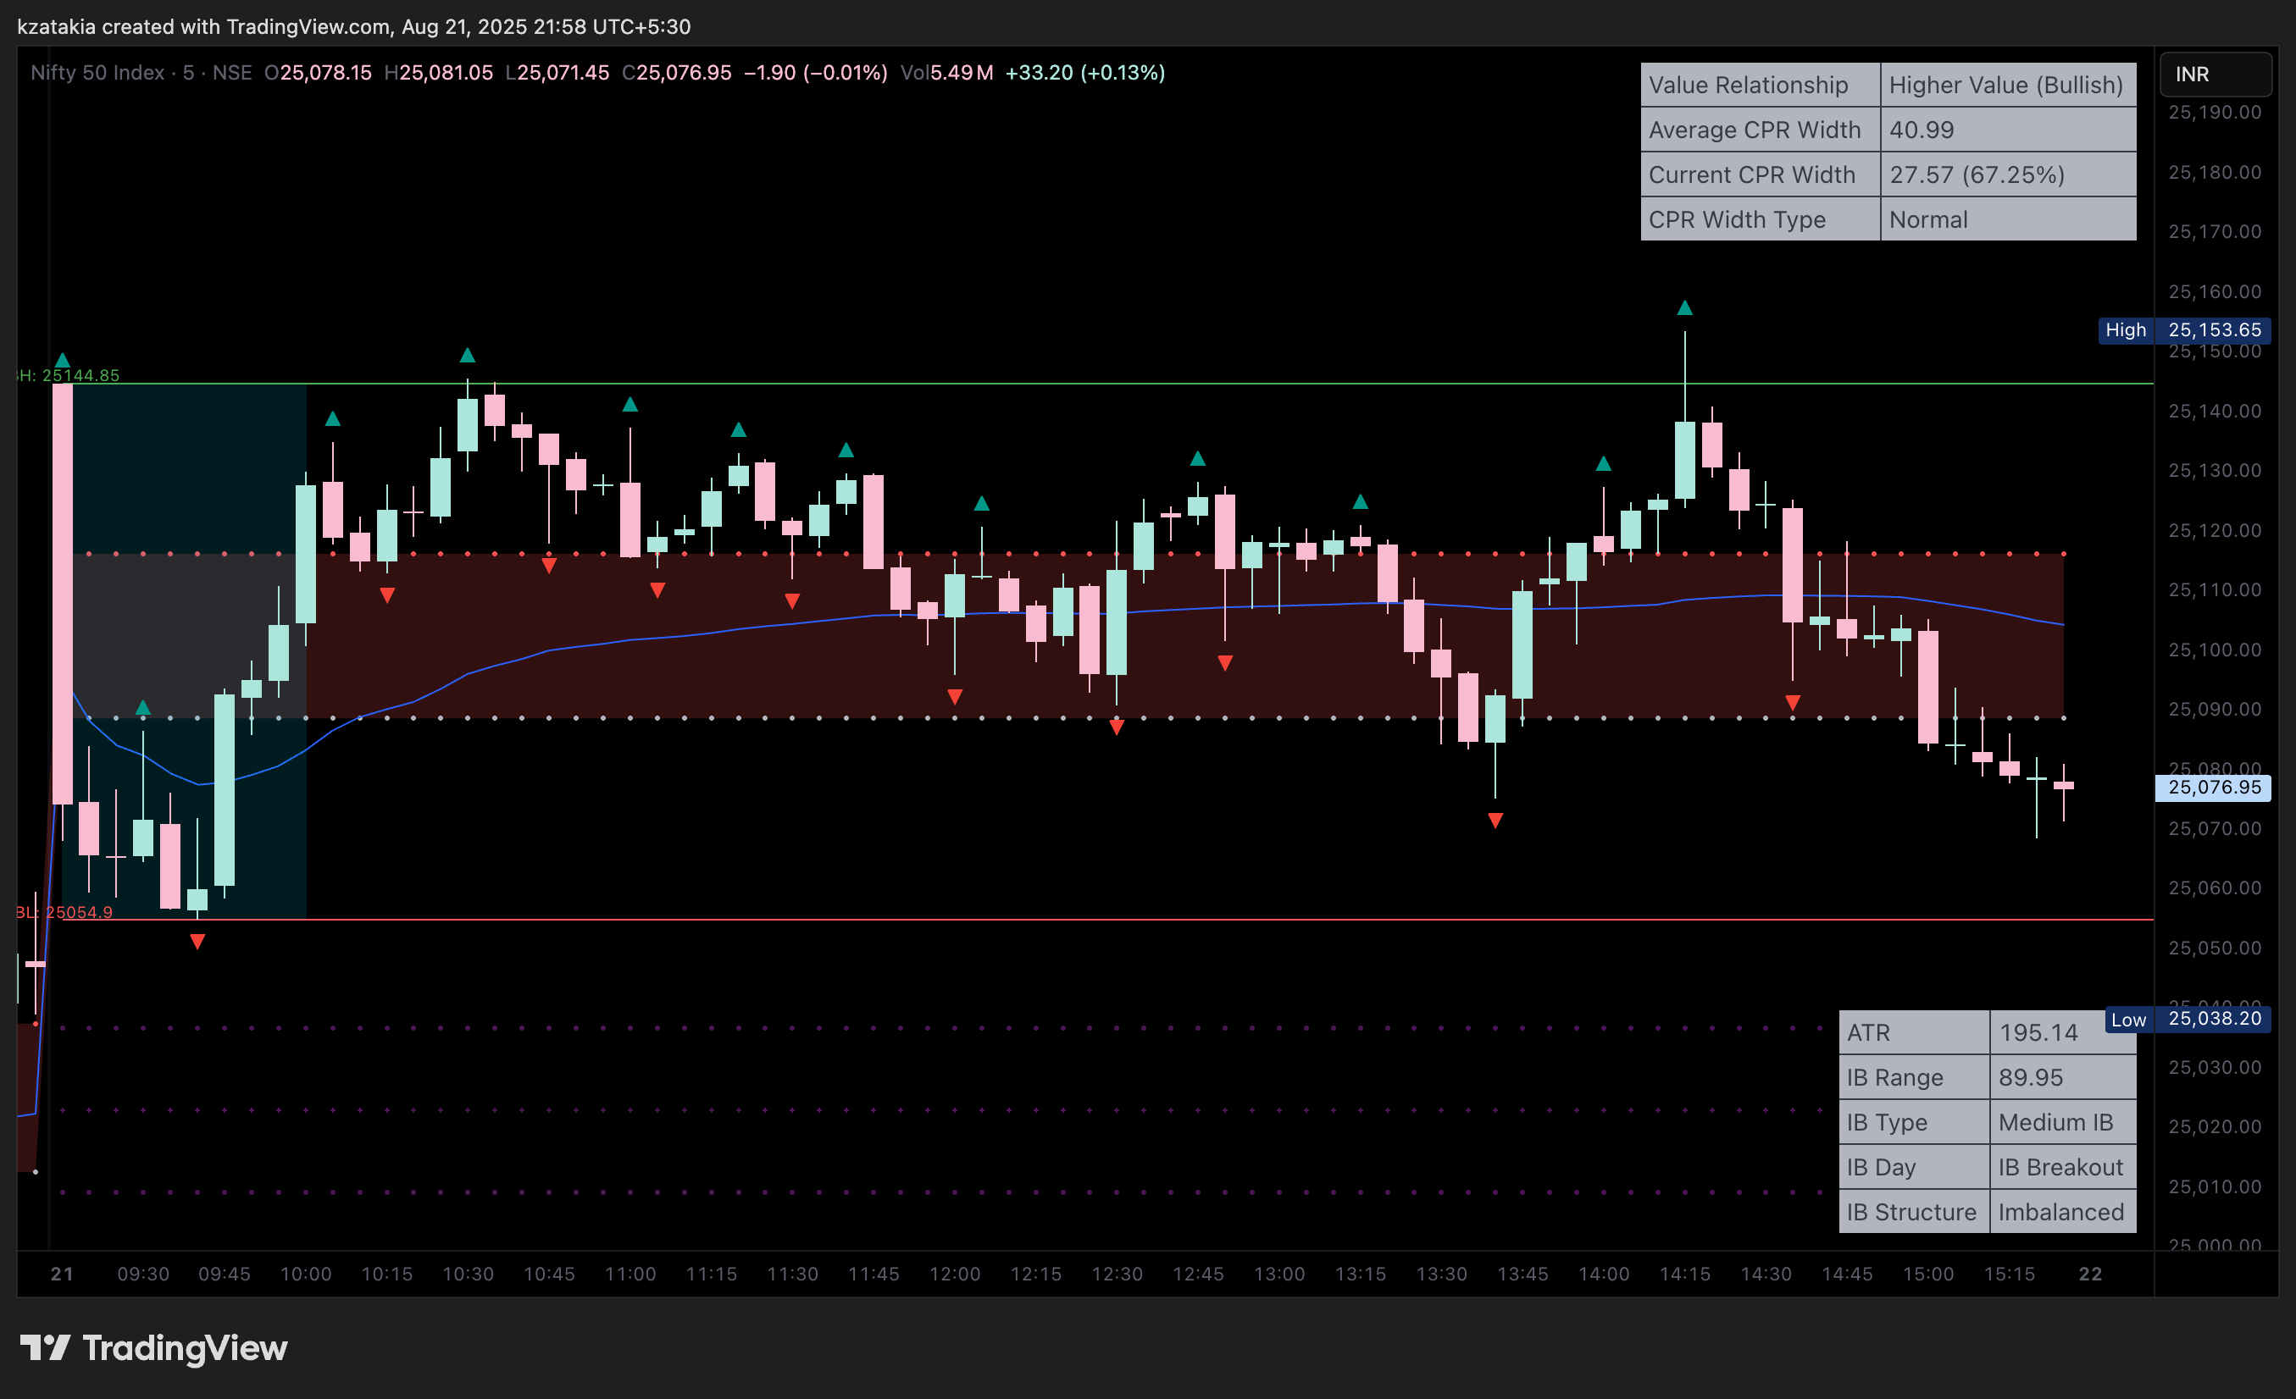
Task: Click the red down-triangle marker below 13:40 low
Action: [1495, 821]
